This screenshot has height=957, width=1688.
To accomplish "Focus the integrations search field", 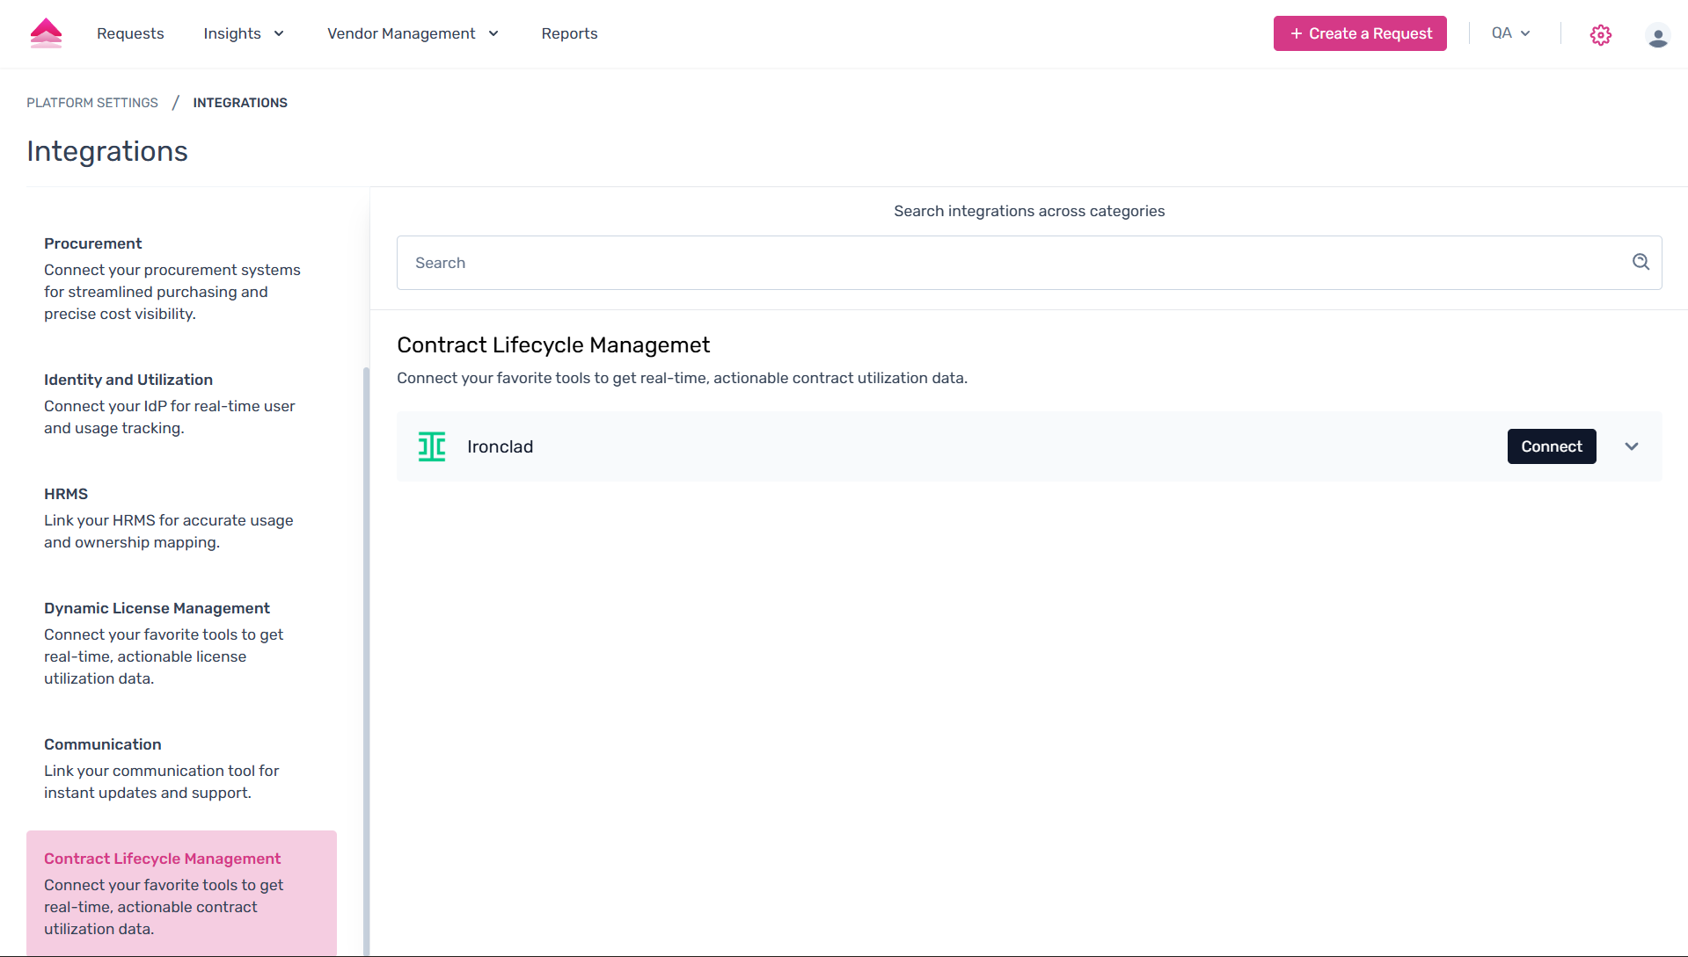I will 1012,263.
